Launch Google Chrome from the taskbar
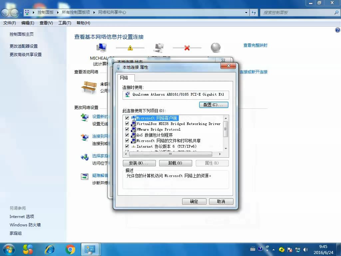 [70, 249]
